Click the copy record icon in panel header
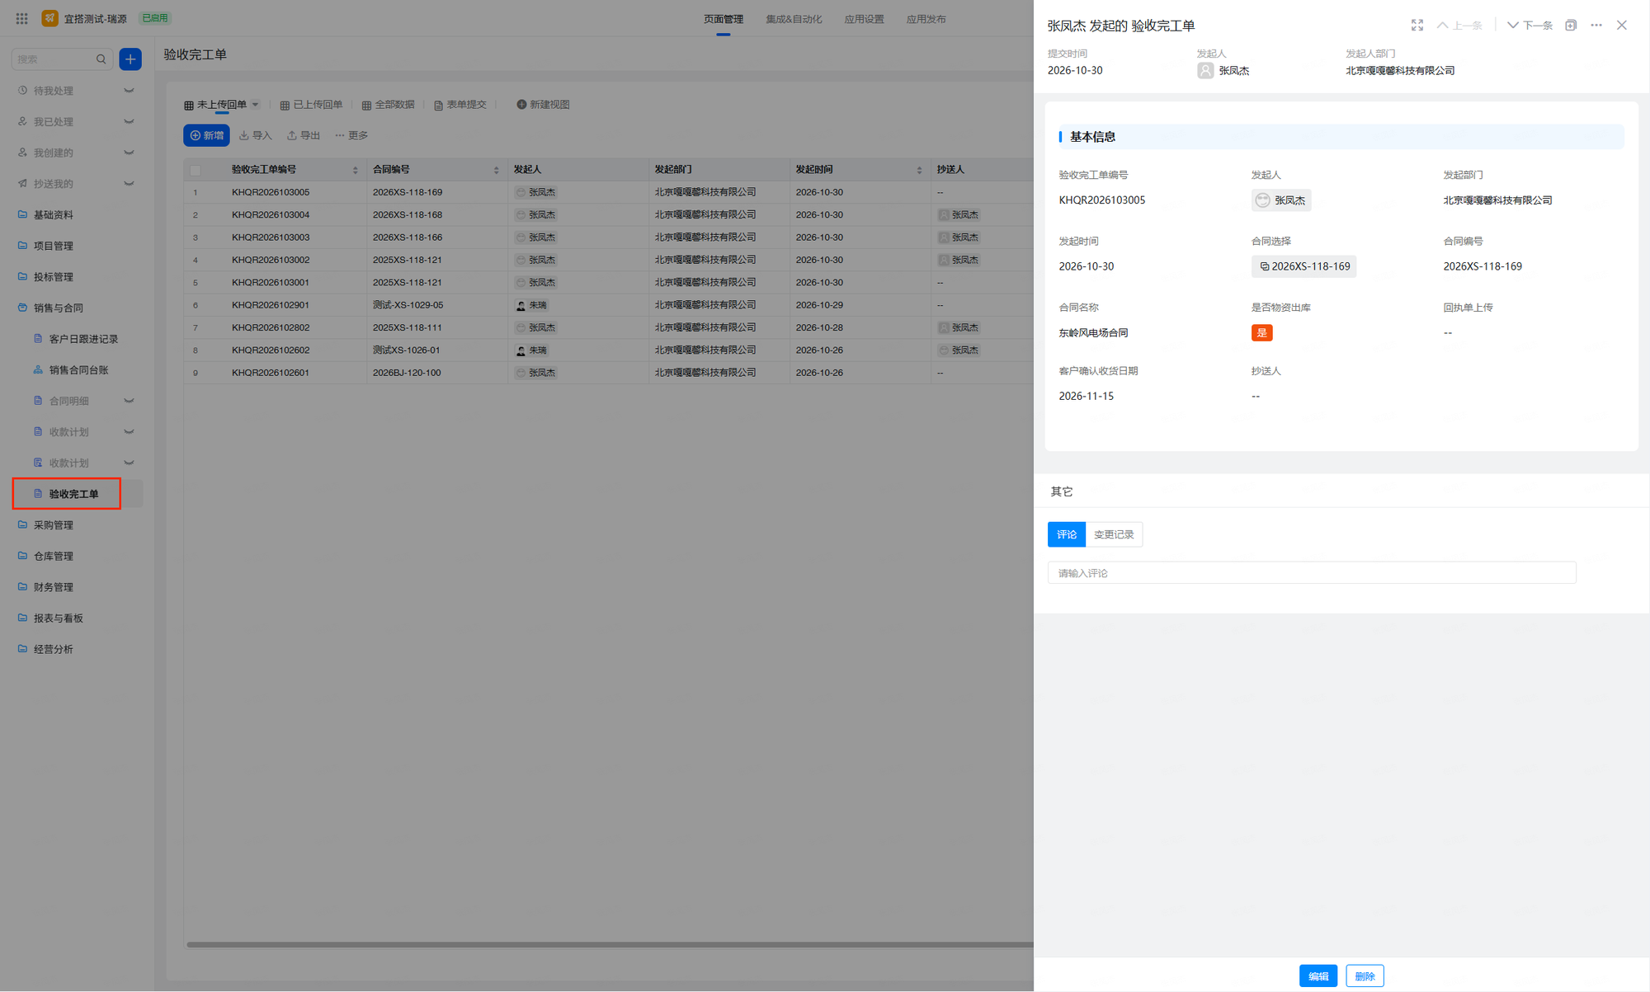 click(1571, 26)
